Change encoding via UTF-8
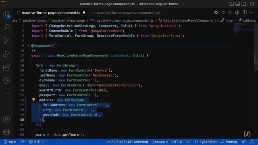 [x=177, y=142]
